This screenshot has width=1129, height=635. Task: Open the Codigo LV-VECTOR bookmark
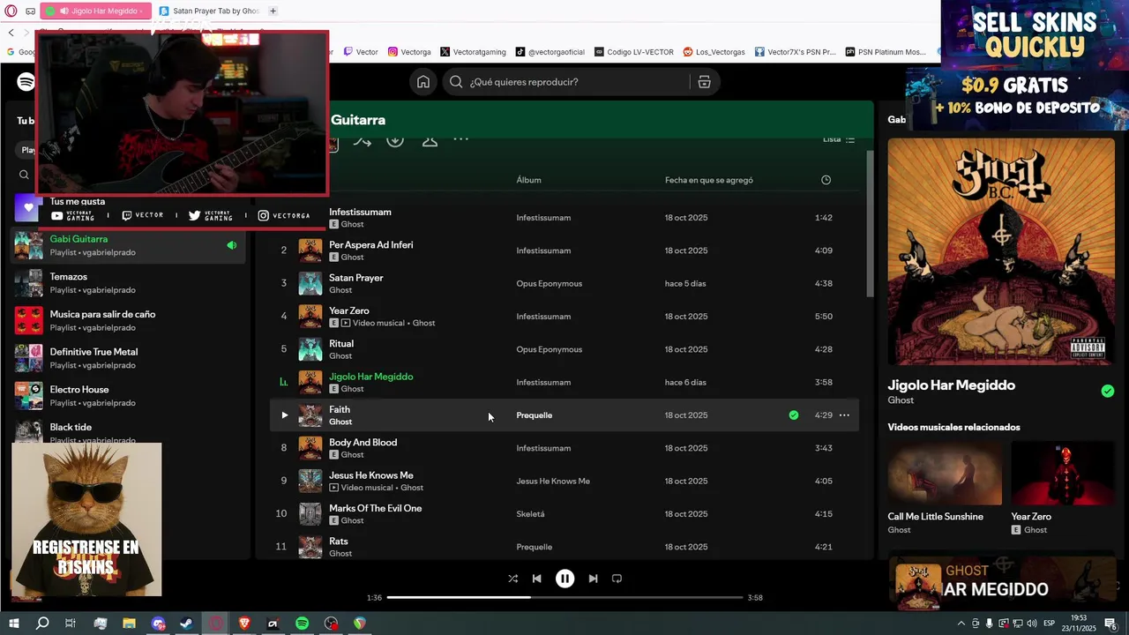(634, 52)
